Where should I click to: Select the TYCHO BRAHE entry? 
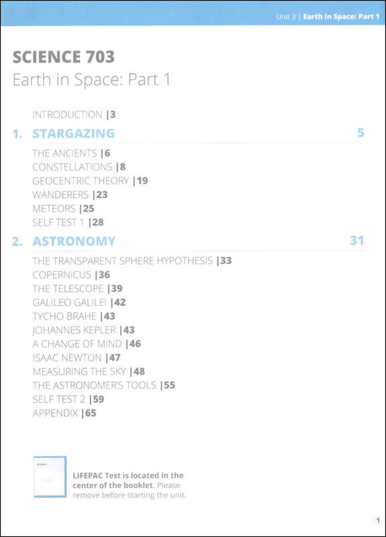click(x=74, y=316)
